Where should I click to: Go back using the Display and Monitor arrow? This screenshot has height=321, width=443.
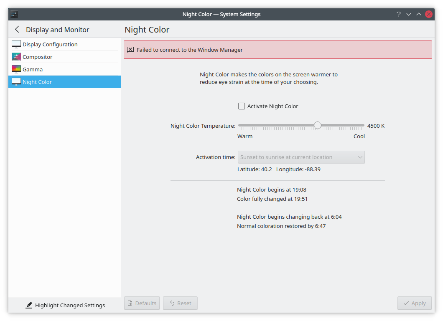pyautogui.click(x=17, y=29)
